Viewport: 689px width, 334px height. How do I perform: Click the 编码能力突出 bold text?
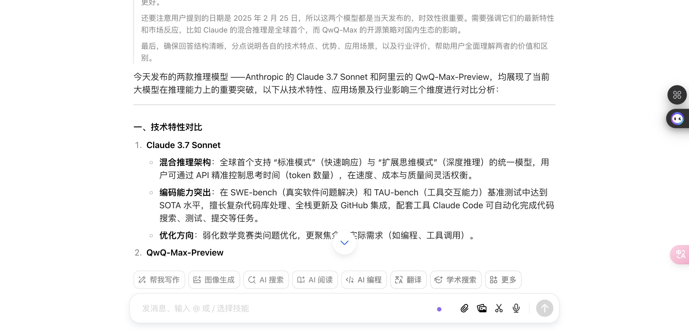click(x=185, y=192)
